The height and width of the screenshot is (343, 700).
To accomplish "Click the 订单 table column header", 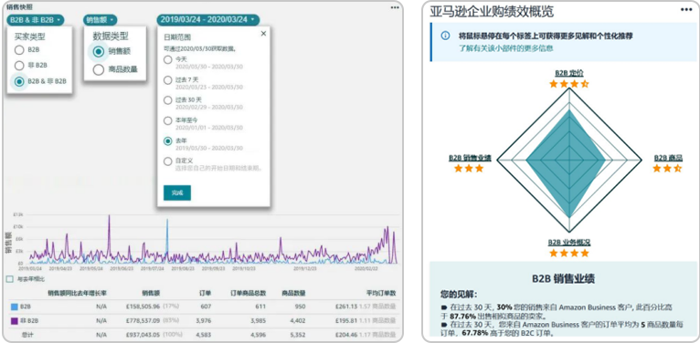I will click(x=206, y=293).
